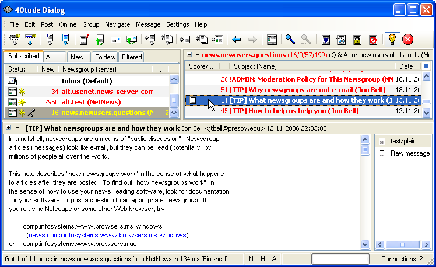Click the red stop icon in toolbar
Image resolution: width=436 pixels, height=267 pixels.
[x=407, y=40]
